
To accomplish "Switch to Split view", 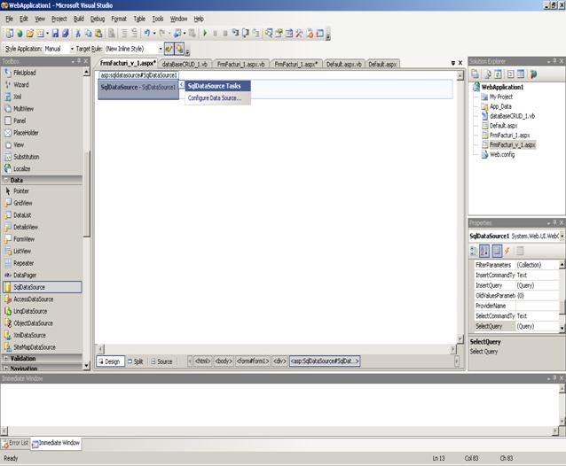I will pos(136,361).
